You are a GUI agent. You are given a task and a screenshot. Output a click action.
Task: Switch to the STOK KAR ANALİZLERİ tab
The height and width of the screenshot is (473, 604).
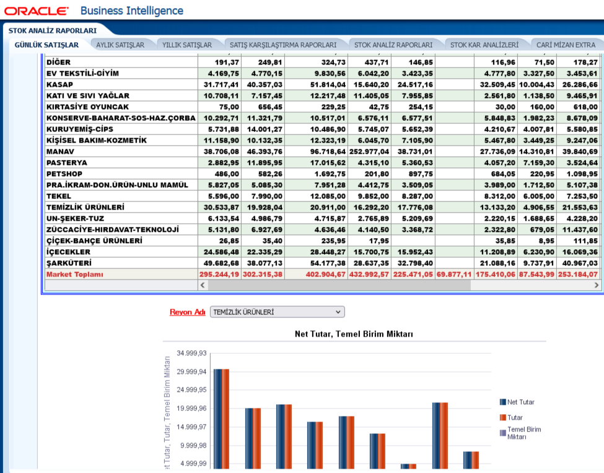pyautogui.click(x=484, y=45)
